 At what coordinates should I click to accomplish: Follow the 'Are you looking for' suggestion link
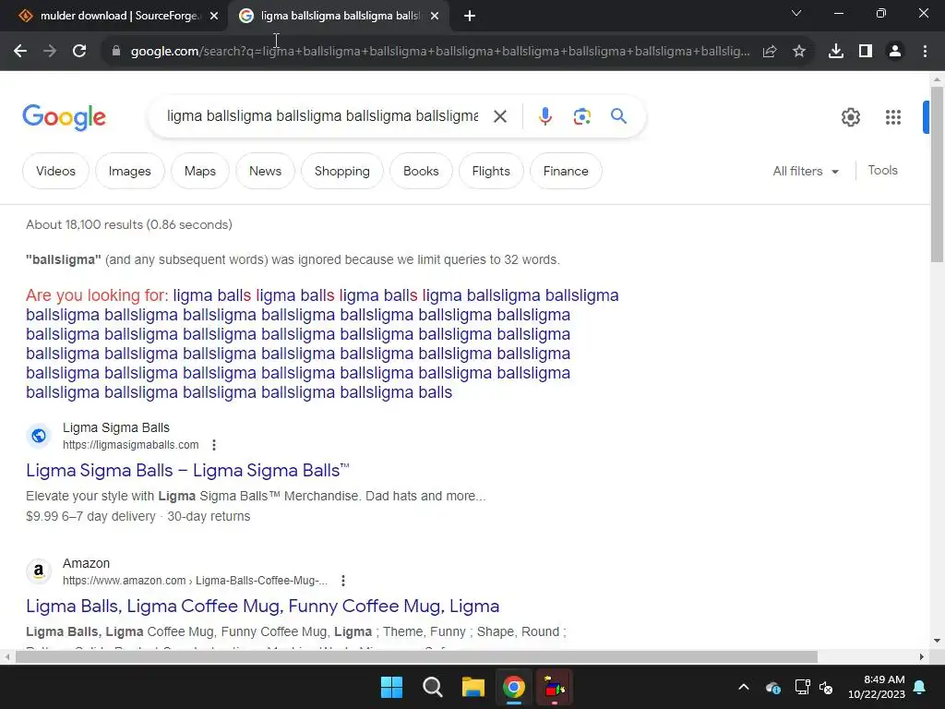[x=322, y=343]
